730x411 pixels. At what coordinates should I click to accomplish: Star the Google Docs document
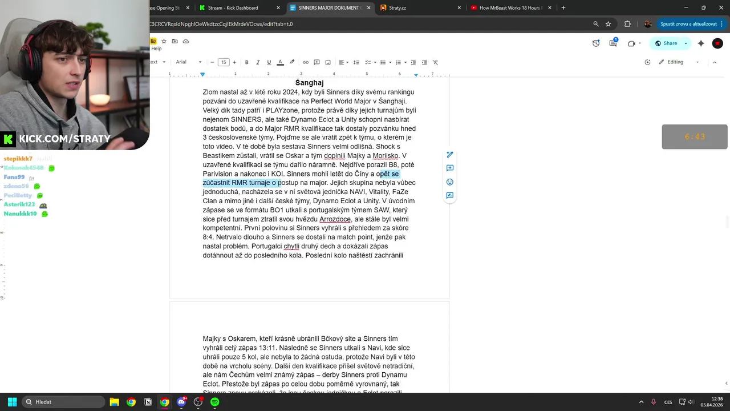tap(164, 41)
